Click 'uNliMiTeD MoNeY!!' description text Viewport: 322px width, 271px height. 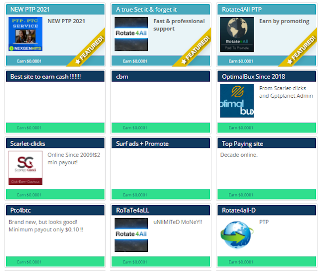[178, 222]
